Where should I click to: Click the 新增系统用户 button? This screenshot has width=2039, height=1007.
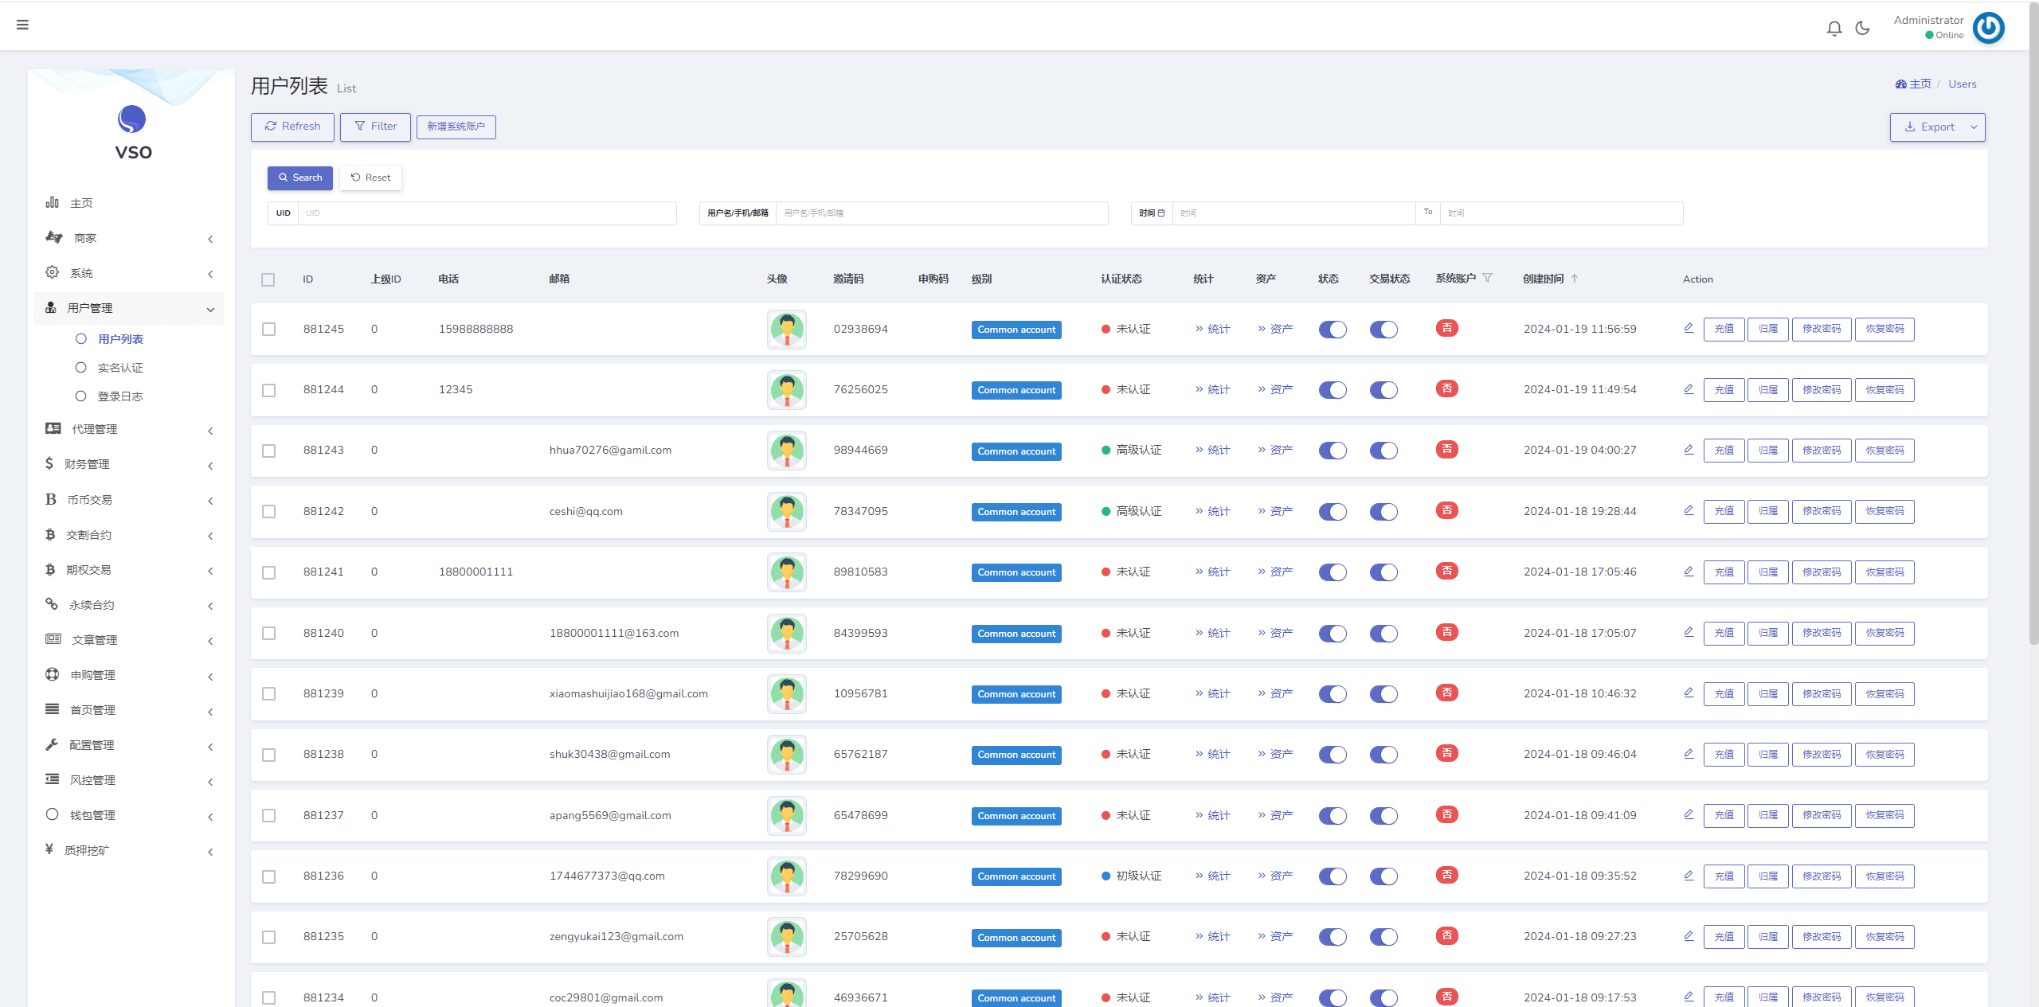(458, 126)
